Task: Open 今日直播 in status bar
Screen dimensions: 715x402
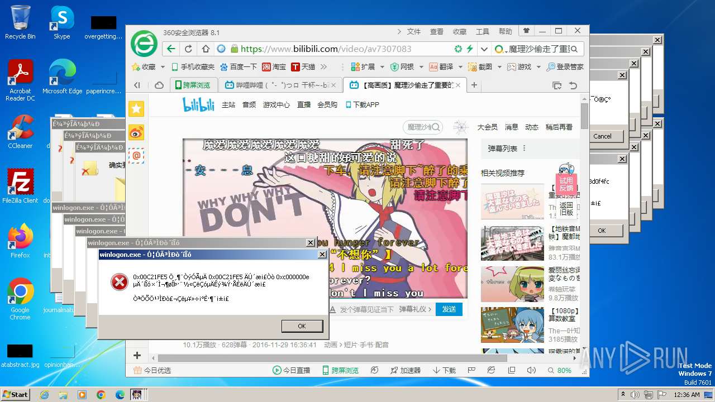Action: point(291,370)
